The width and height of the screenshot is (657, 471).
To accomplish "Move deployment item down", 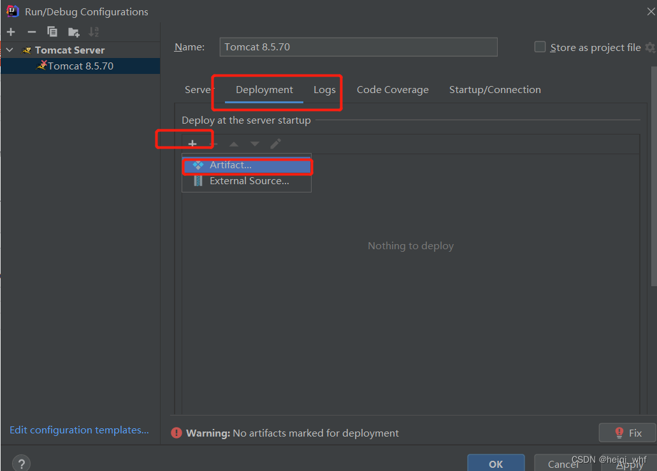I will (255, 144).
